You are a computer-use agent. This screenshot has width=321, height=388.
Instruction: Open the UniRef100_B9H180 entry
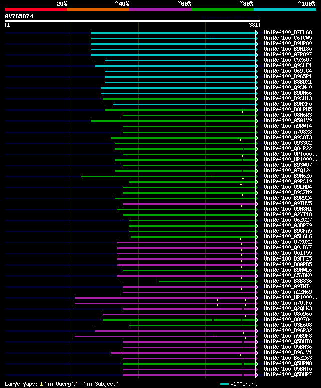[x=288, y=49]
